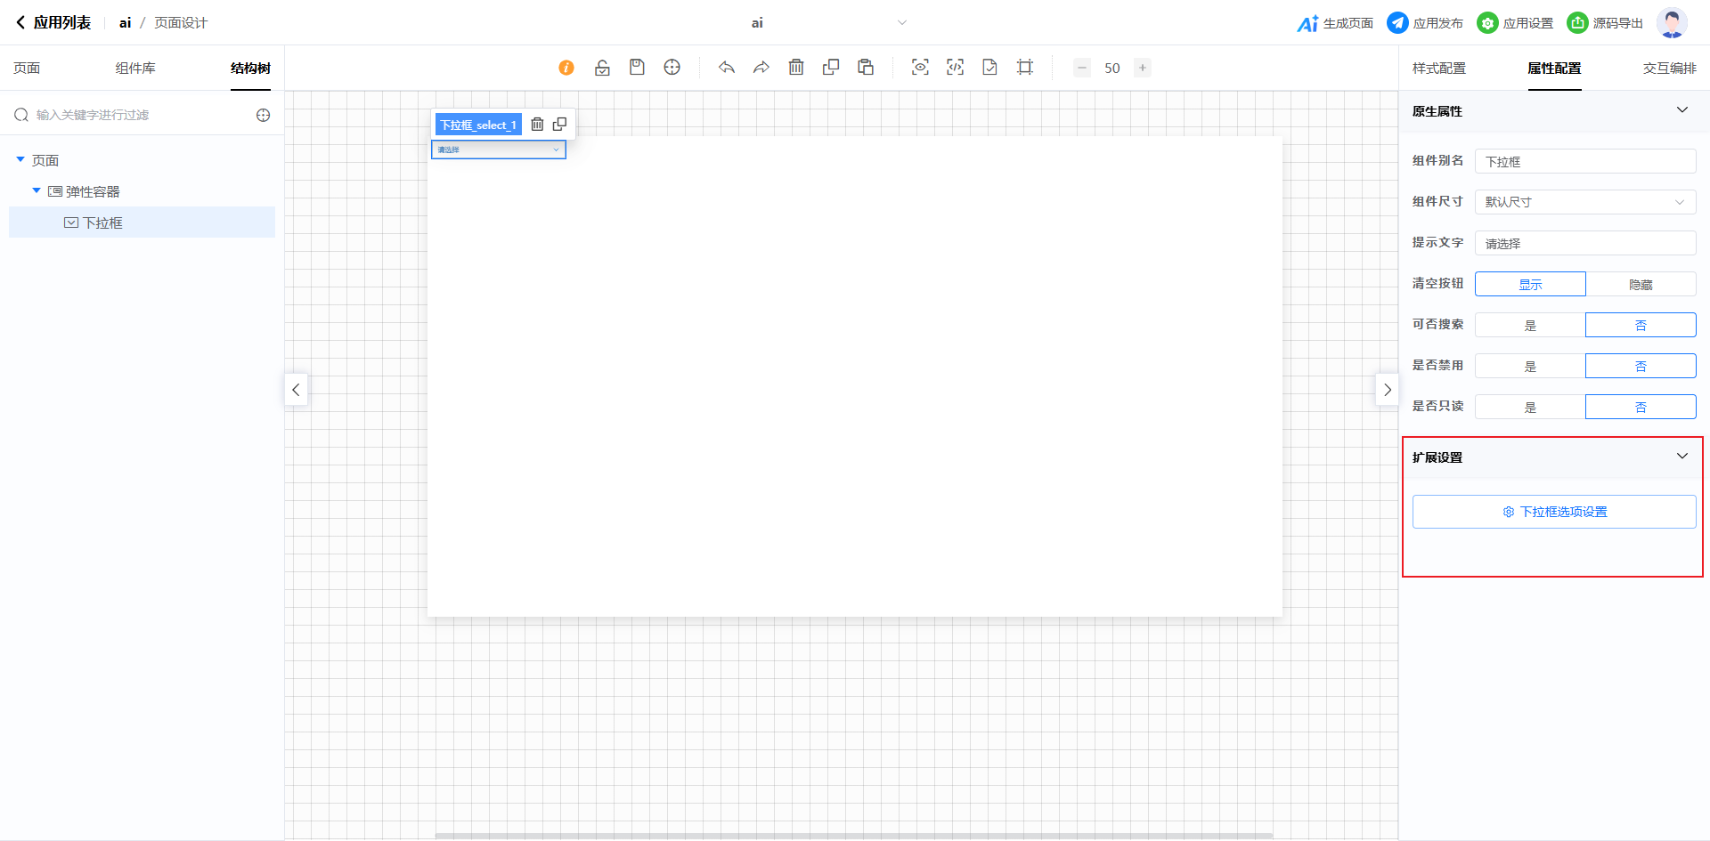Image resolution: width=1710 pixels, height=841 pixels.
Task: Switch to the 样式配置 tab
Action: tap(1438, 69)
